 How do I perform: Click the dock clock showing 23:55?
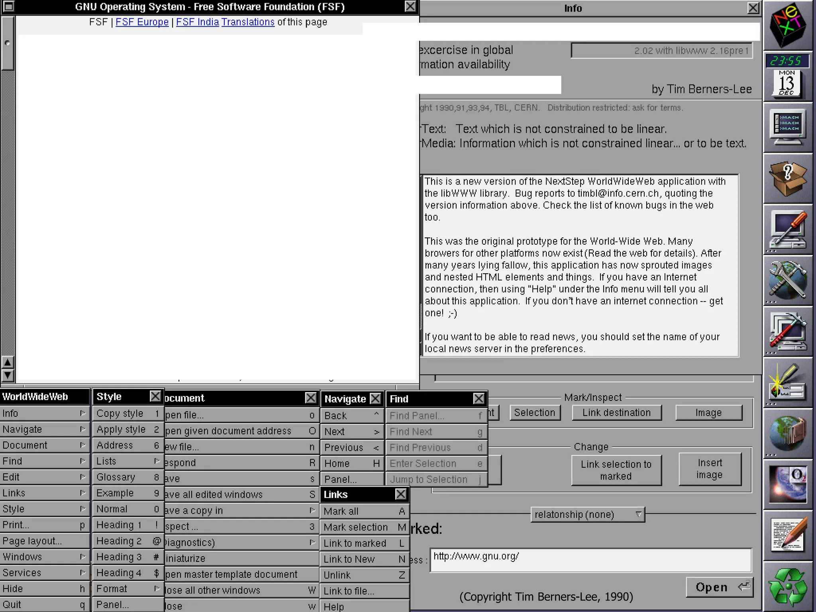pos(787,61)
